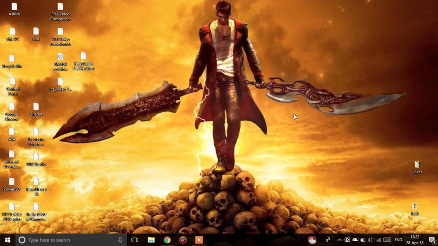438x246 pixels.
Task: Open the OneDrive tray icon
Action: (355, 240)
